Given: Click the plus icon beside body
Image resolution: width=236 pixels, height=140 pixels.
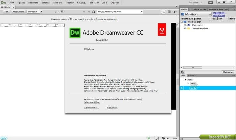Looking at the screenshot, I should point(182,88).
